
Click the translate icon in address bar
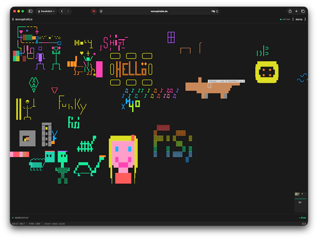pos(213,12)
